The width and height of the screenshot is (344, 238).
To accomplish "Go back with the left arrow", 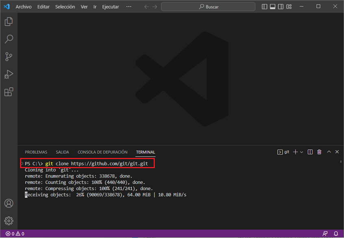I will pos(146,7).
